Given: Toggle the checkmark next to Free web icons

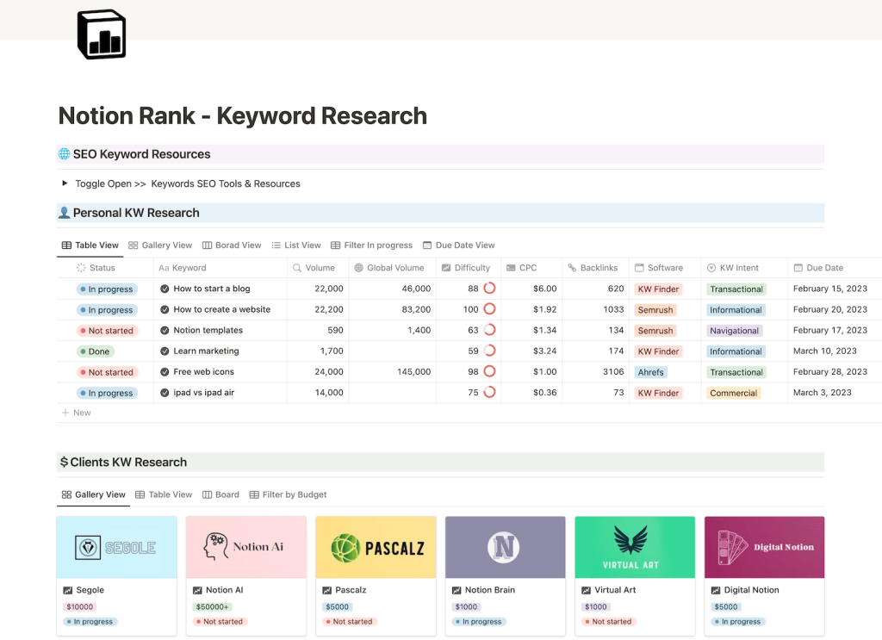Looking at the screenshot, I should click(x=165, y=372).
